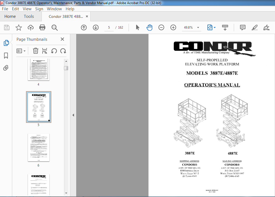Rotate page clockwise
This screenshot has width=275, height=197.
63,51
